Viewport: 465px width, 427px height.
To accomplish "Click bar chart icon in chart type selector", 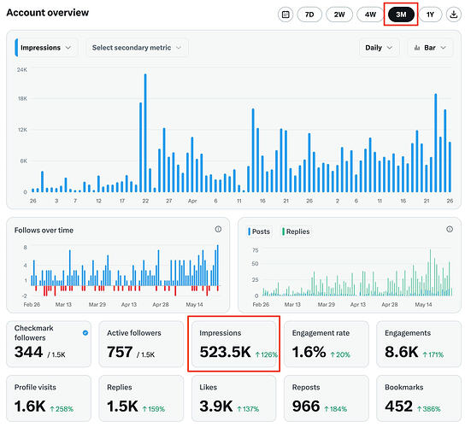I will point(417,48).
